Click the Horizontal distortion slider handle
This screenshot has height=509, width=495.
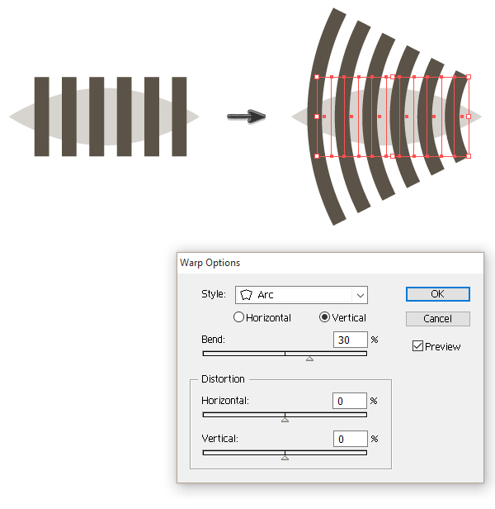285,420
